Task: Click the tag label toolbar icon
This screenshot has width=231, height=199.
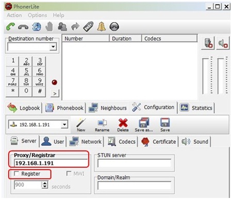Action: pos(88,26)
